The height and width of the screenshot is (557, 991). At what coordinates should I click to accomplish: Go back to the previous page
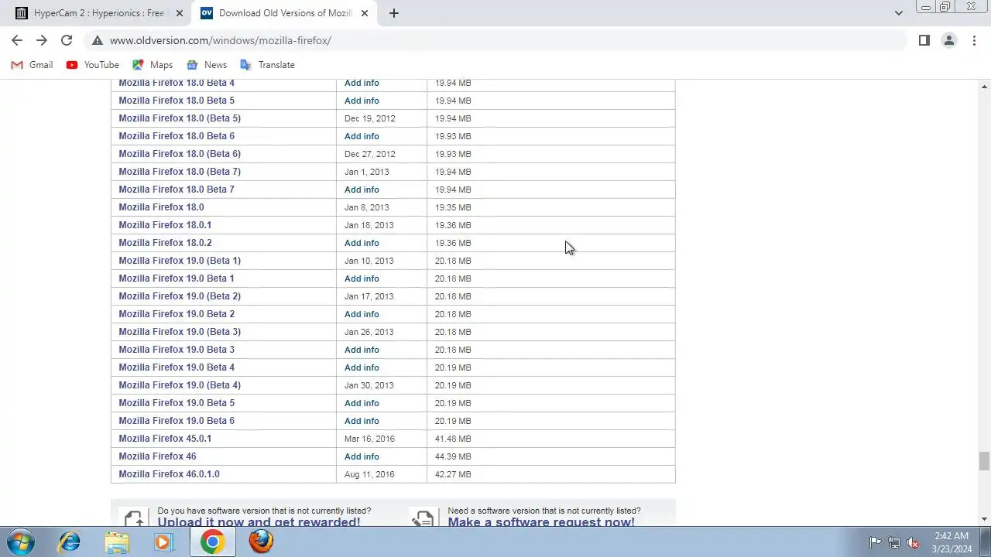(x=17, y=40)
